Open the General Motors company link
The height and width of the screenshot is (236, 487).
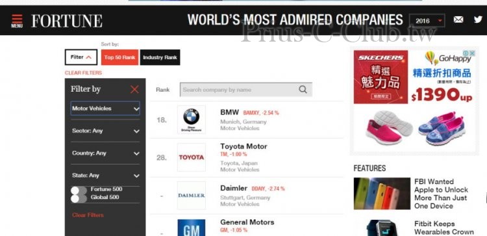click(x=247, y=222)
